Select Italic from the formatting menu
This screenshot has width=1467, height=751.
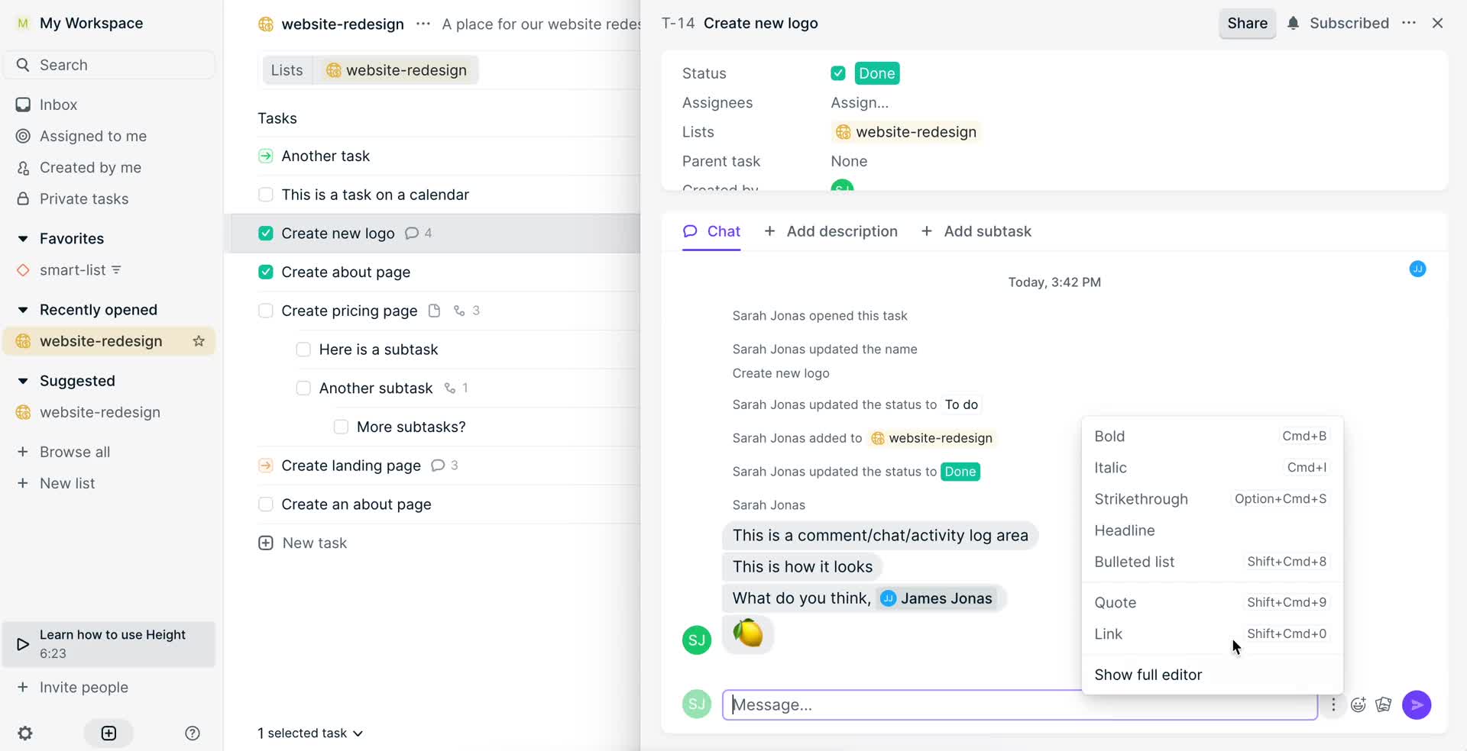pos(1212,467)
